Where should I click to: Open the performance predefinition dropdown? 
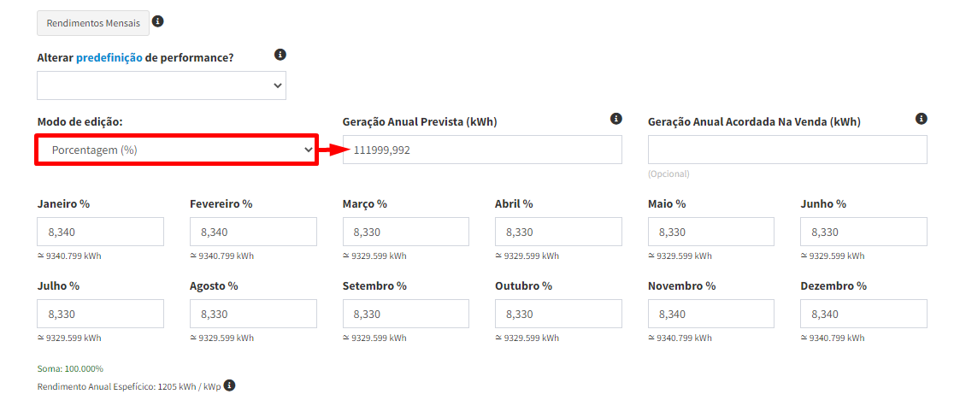click(x=162, y=85)
